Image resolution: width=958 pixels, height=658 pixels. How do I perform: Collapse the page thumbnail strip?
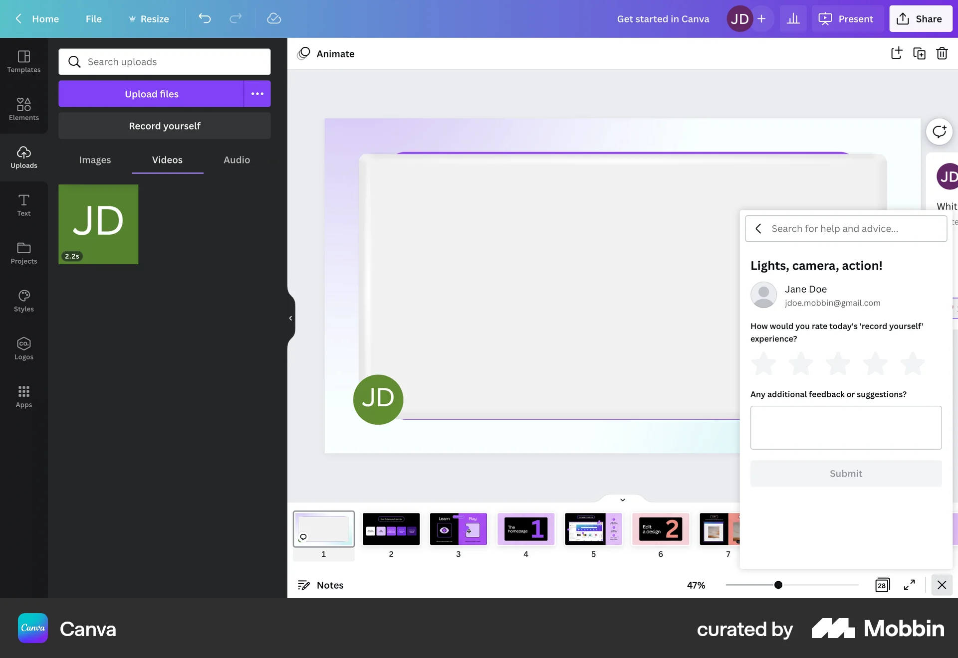coord(622,499)
